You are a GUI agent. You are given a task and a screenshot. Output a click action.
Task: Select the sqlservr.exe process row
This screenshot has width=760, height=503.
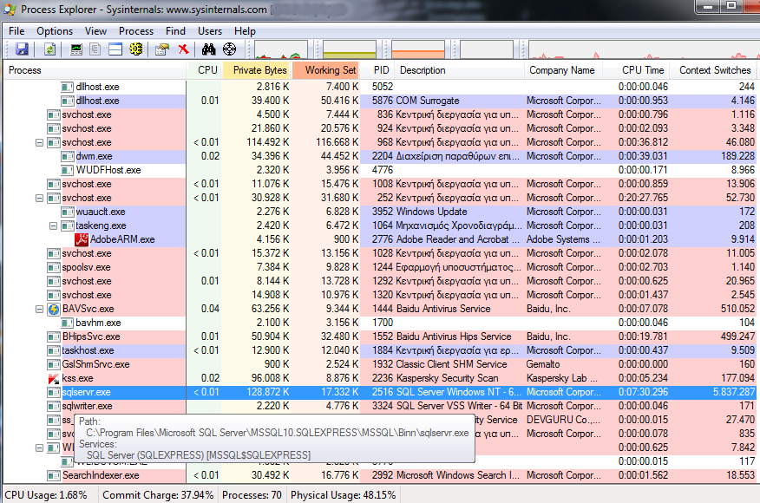pos(380,393)
